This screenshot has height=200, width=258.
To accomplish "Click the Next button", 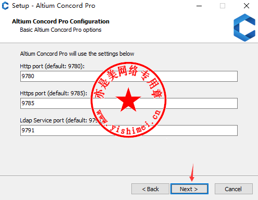I will [x=189, y=189].
